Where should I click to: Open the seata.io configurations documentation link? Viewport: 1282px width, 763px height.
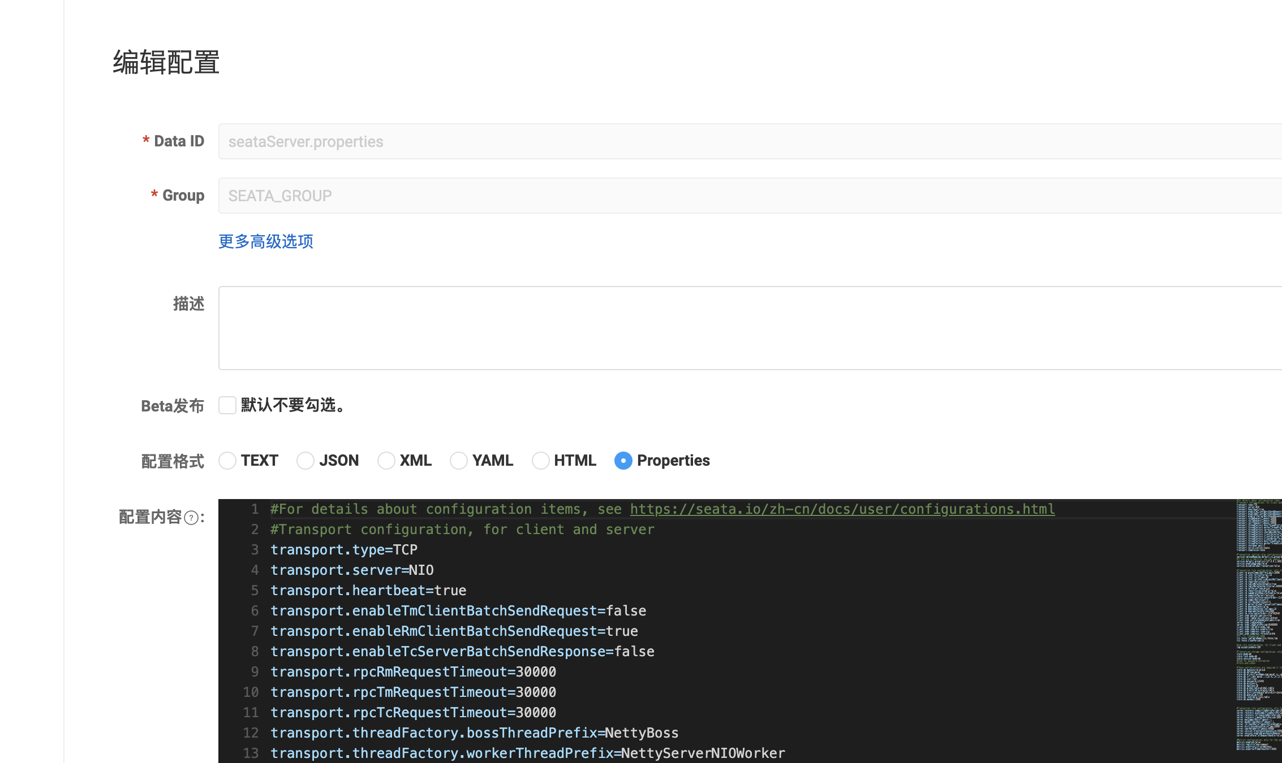(x=842, y=509)
